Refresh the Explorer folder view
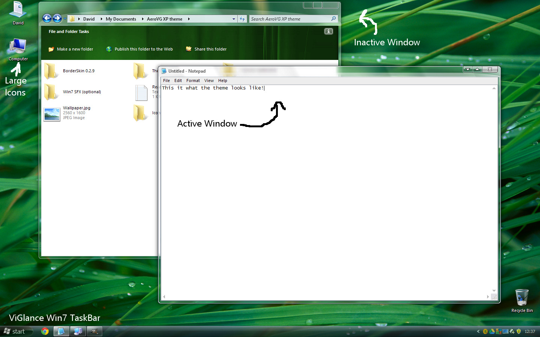The image size is (540, 337). [242, 19]
